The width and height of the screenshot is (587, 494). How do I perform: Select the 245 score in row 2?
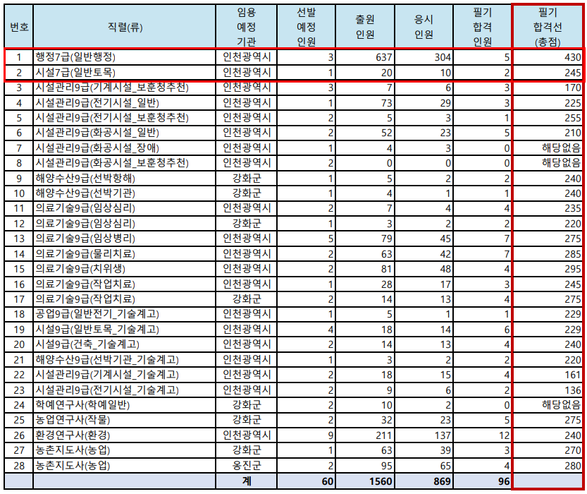[x=548, y=73]
